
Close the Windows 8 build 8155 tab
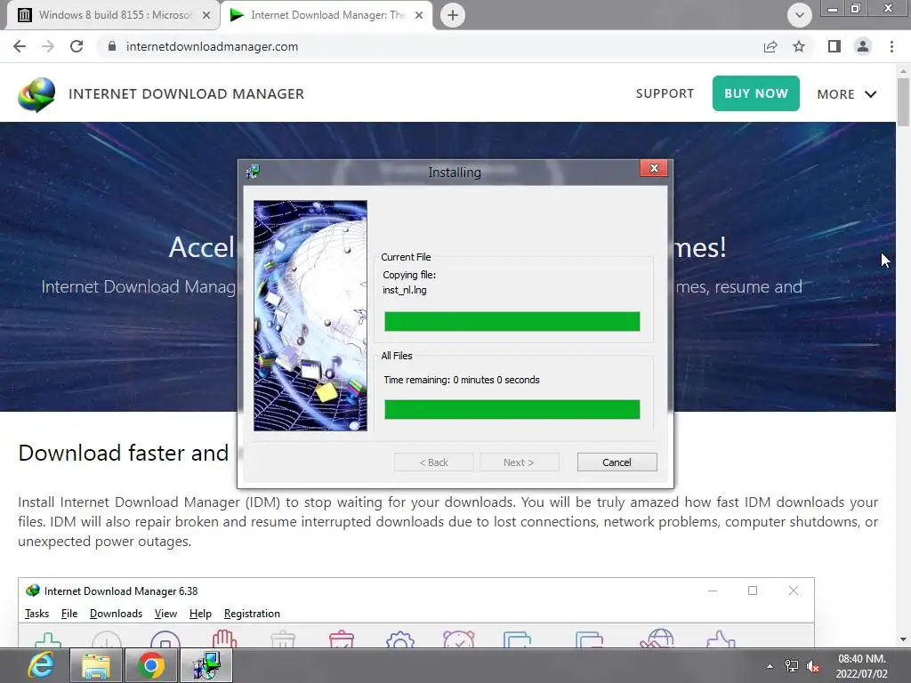[206, 15]
